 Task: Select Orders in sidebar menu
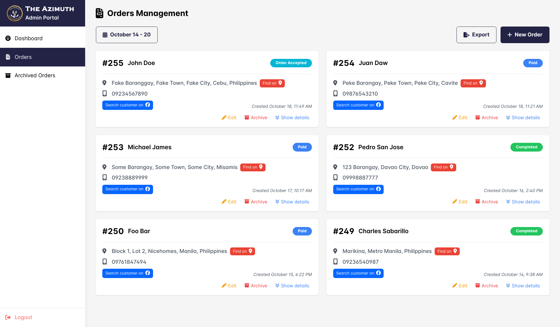pyautogui.click(x=23, y=57)
